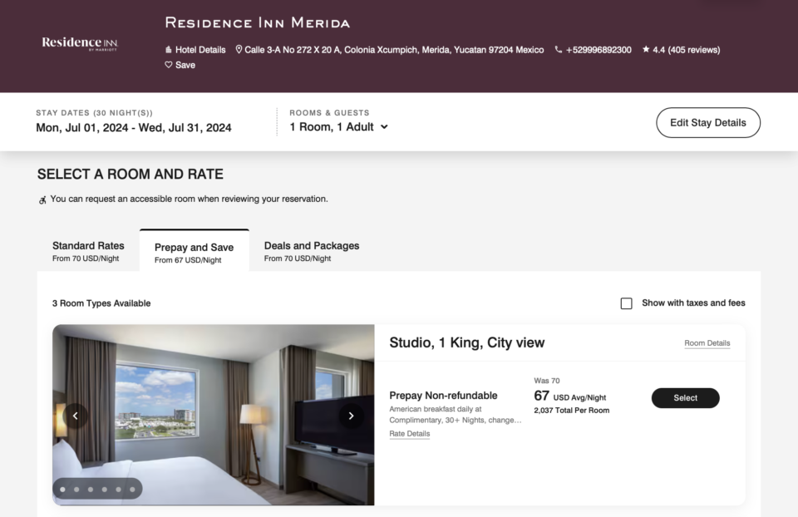798x517 pixels.
Task: Open Room Details for the Studio King
Action: [707, 343]
